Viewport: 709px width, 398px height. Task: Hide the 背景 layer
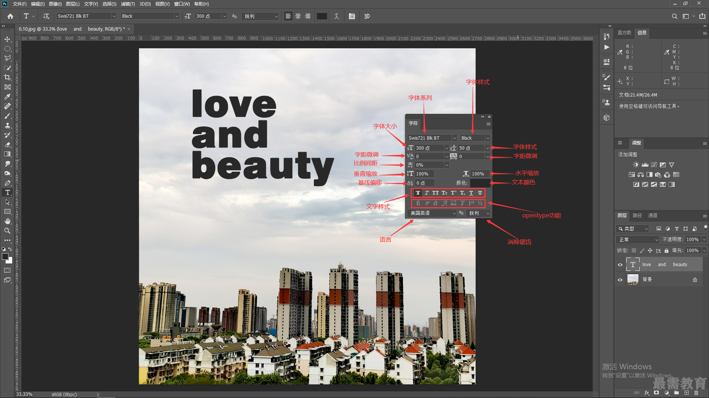point(620,280)
